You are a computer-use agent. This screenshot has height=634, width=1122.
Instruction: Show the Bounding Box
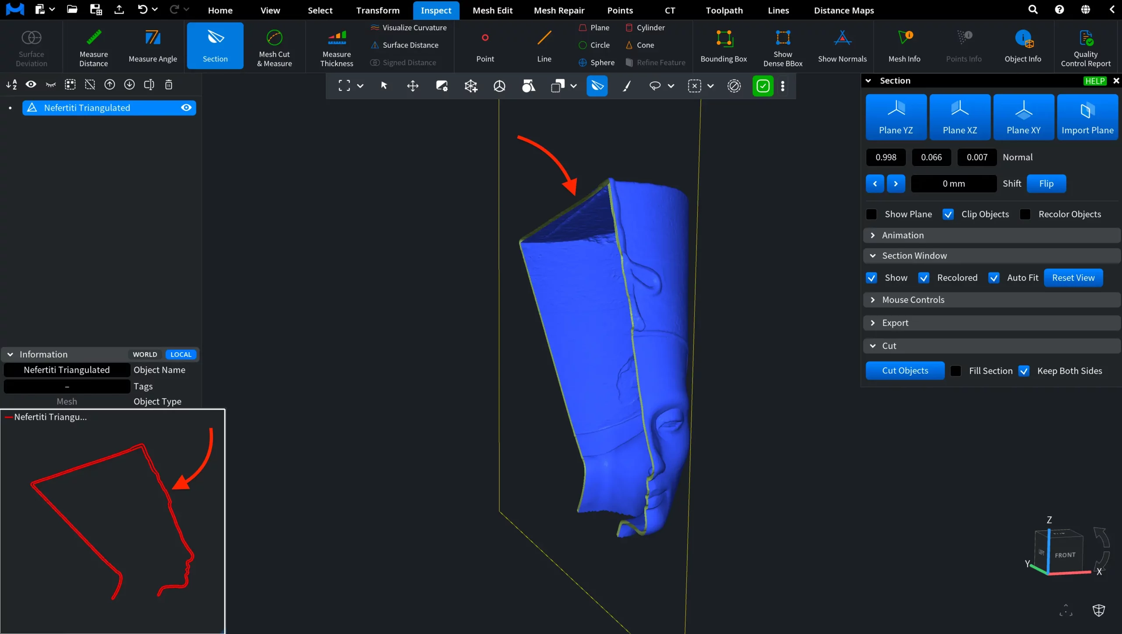pos(724,46)
